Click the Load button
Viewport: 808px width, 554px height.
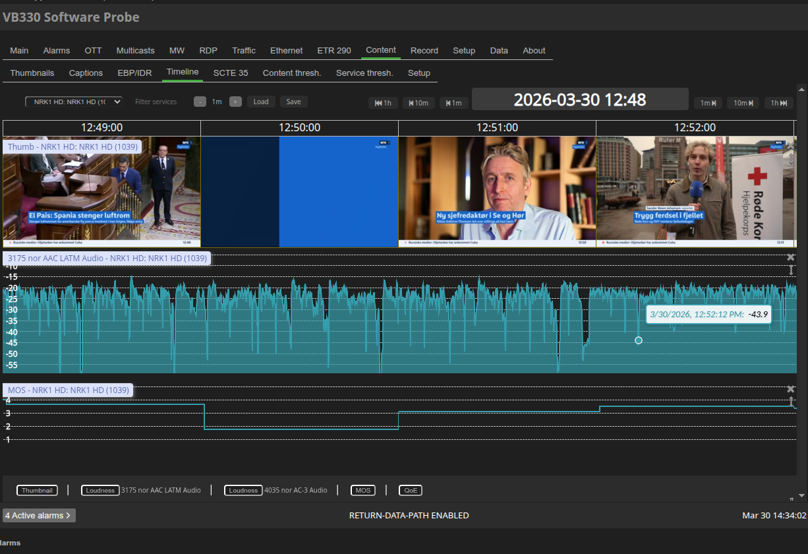(x=261, y=102)
